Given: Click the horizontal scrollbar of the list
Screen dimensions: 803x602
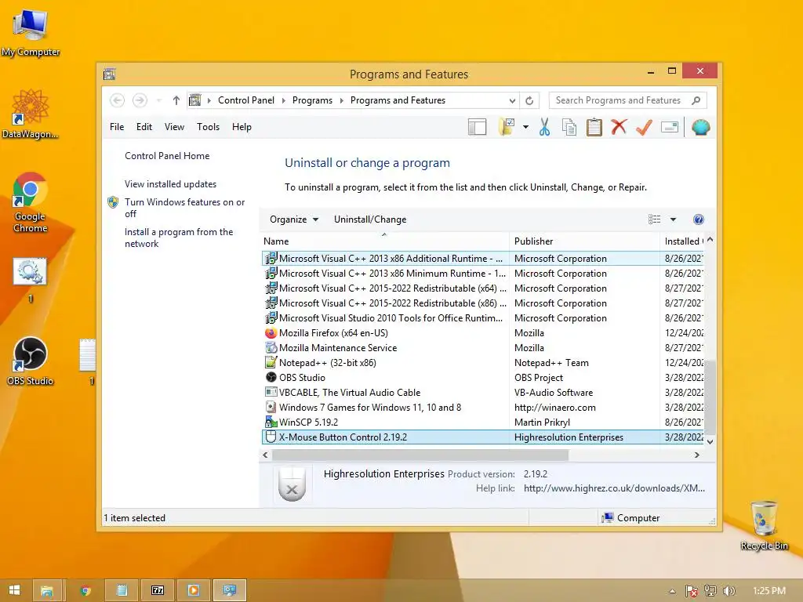Looking at the screenshot, I should click(x=420, y=455).
